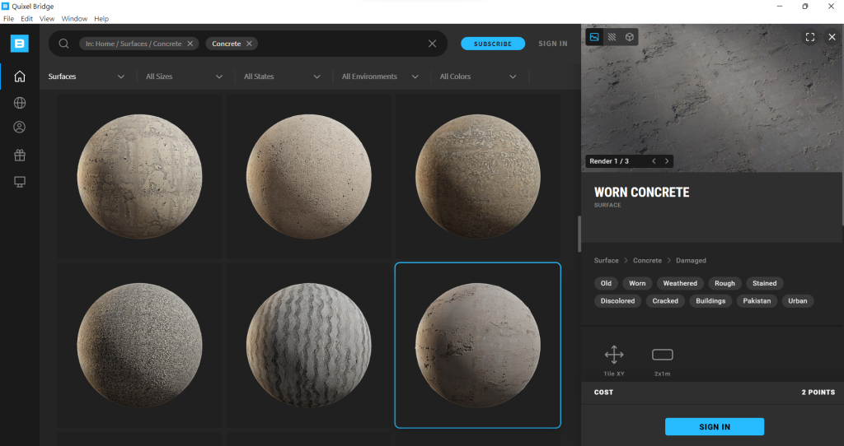Open the Help menu
This screenshot has height=446, width=844.
(x=101, y=18)
